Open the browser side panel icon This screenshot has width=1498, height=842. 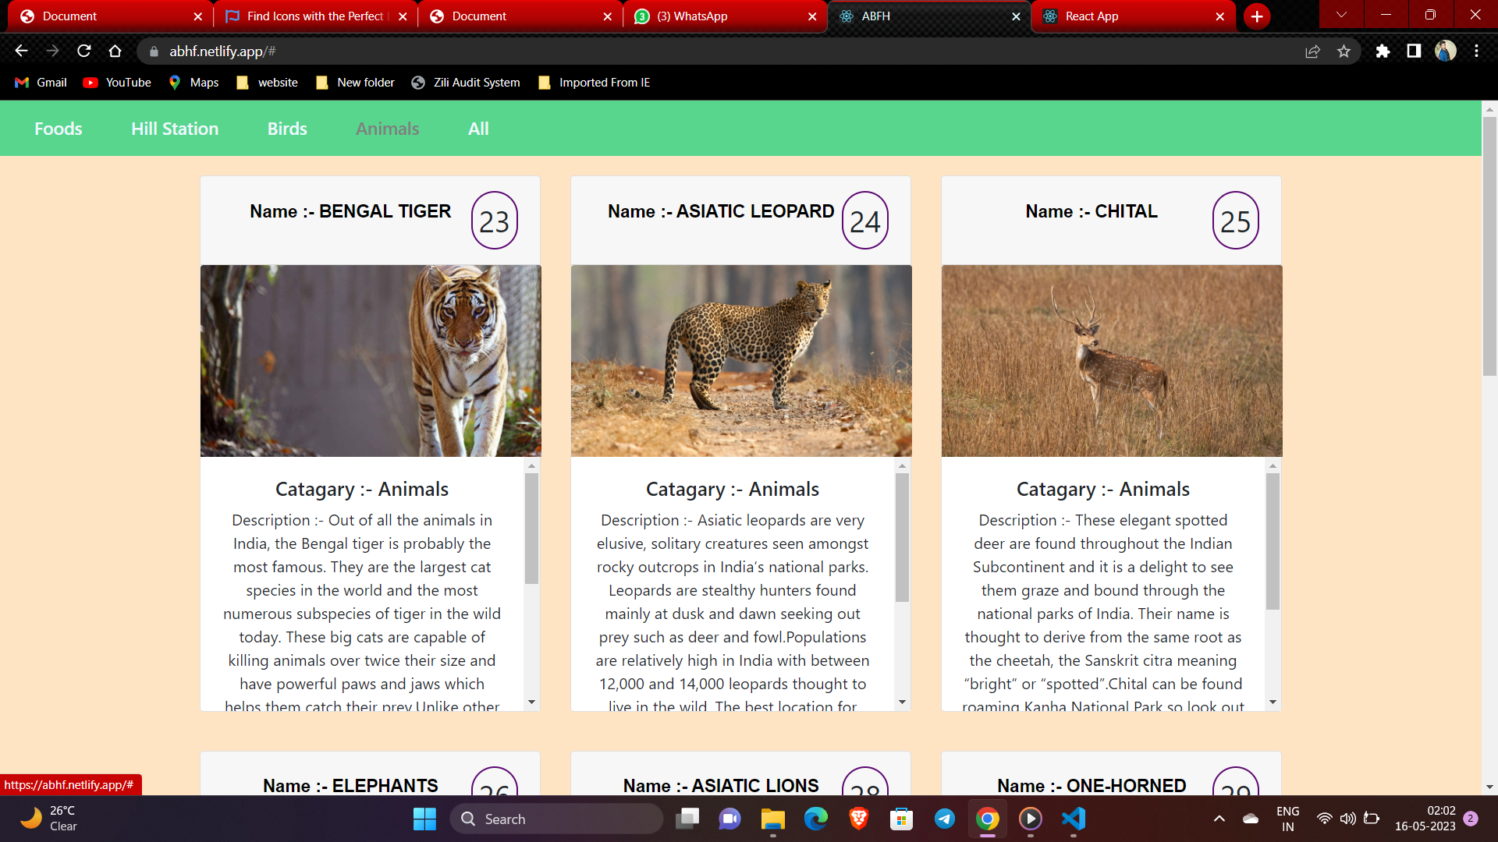coord(1414,51)
